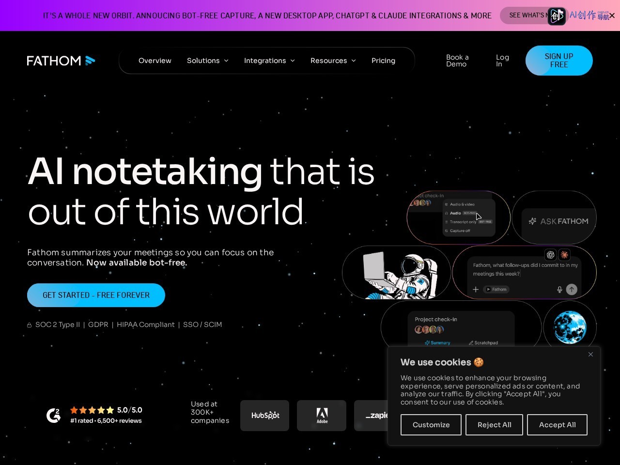620x465 pixels.
Task: Select the Audio bot-free capture option
Action: coord(461,213)
